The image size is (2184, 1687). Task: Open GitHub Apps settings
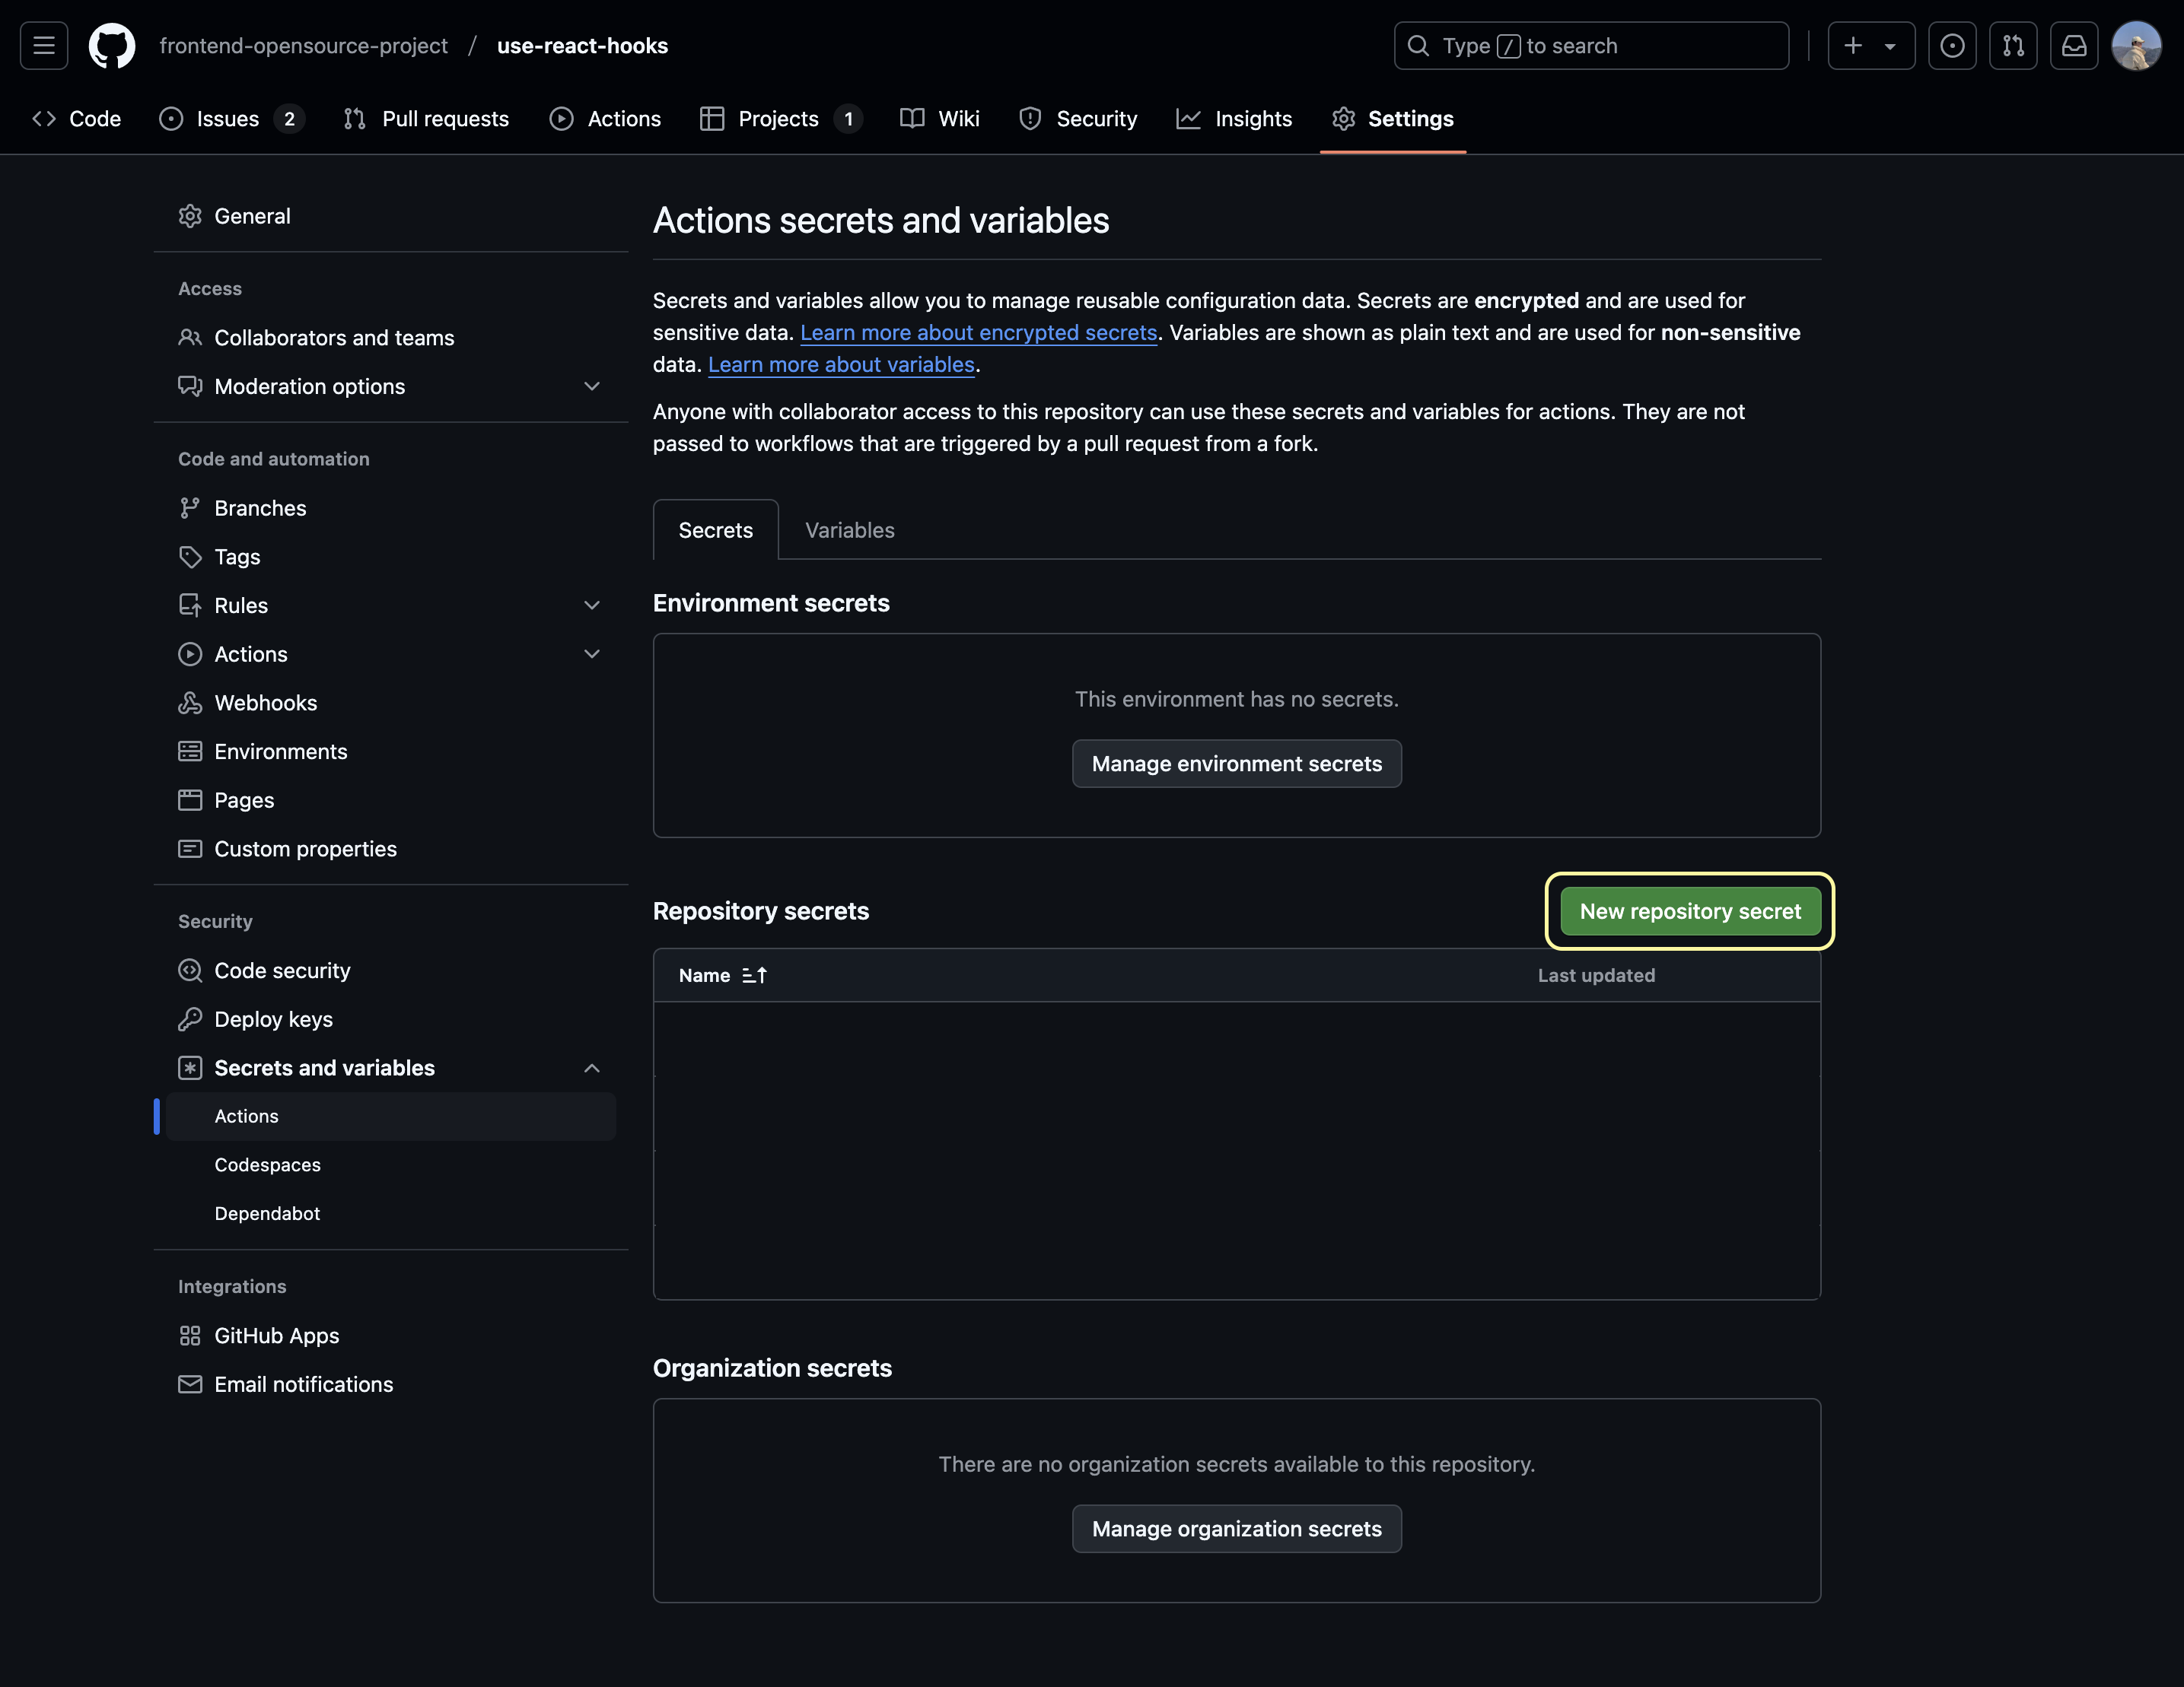(x=391, y=1336)
